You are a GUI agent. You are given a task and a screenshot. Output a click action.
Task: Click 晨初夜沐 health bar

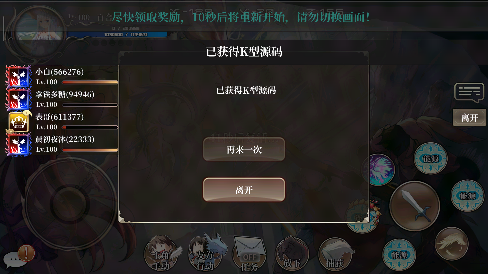tap(90, 150)
